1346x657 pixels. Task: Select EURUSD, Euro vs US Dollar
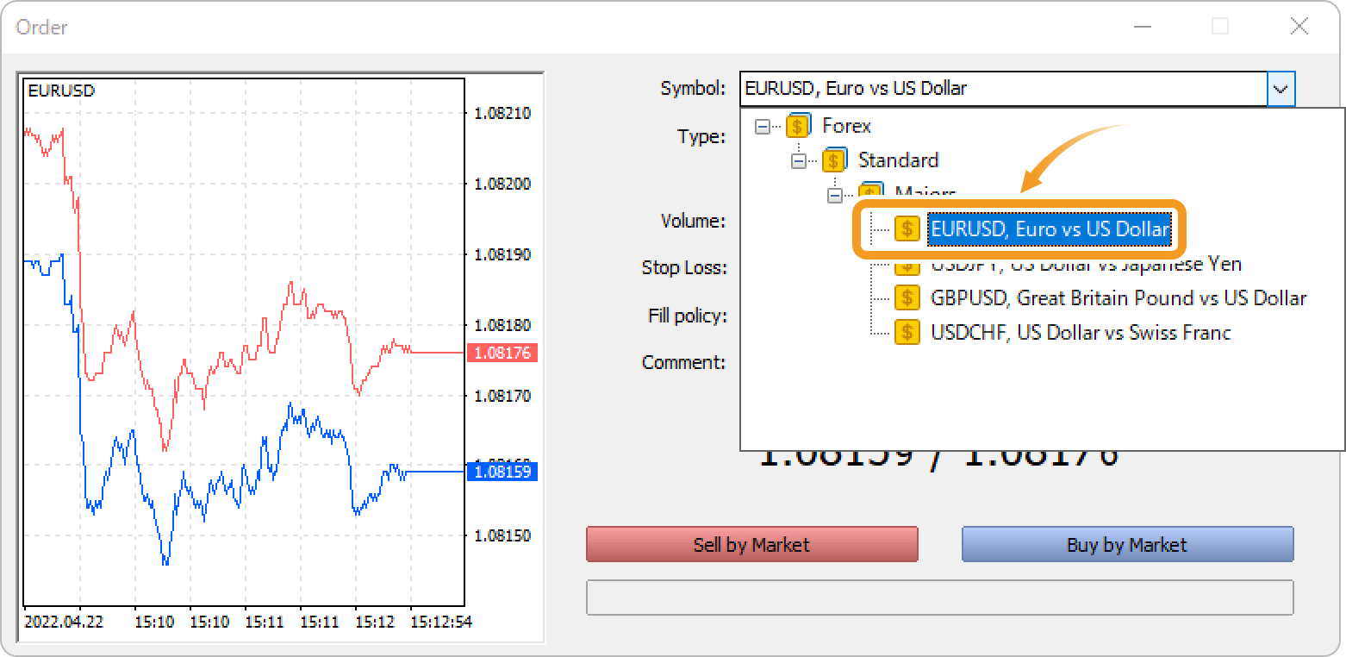(1050, 229)
